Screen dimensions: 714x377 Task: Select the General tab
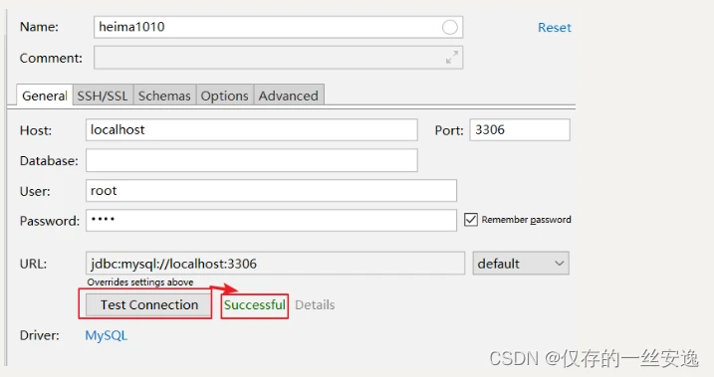coord(45,95)
